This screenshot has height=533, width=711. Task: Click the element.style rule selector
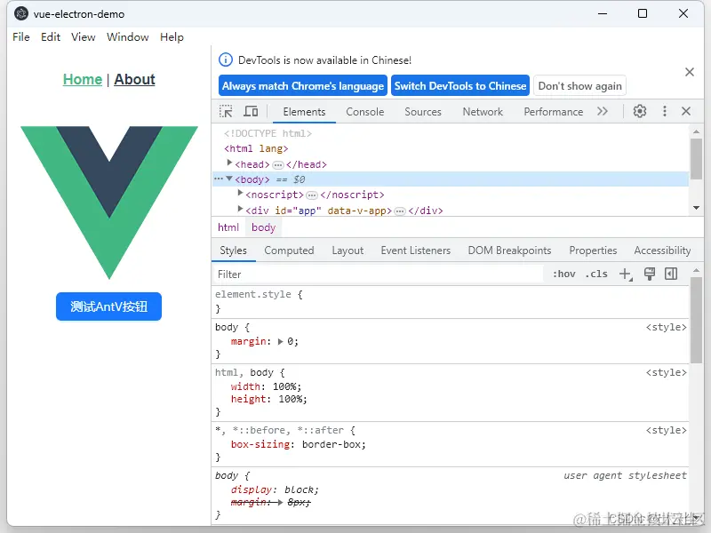(253, 294)
